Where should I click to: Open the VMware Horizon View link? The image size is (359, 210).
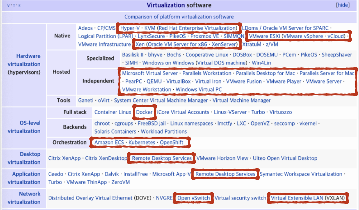pyautogui.click(x=222, y=158)
